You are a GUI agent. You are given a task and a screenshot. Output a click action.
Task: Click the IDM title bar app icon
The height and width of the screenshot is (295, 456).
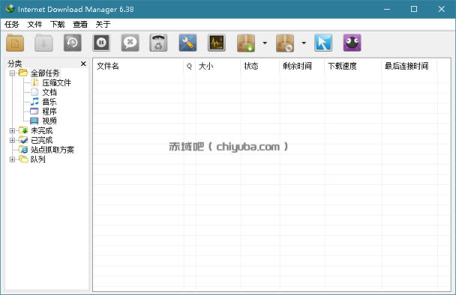tap(10, 9)
